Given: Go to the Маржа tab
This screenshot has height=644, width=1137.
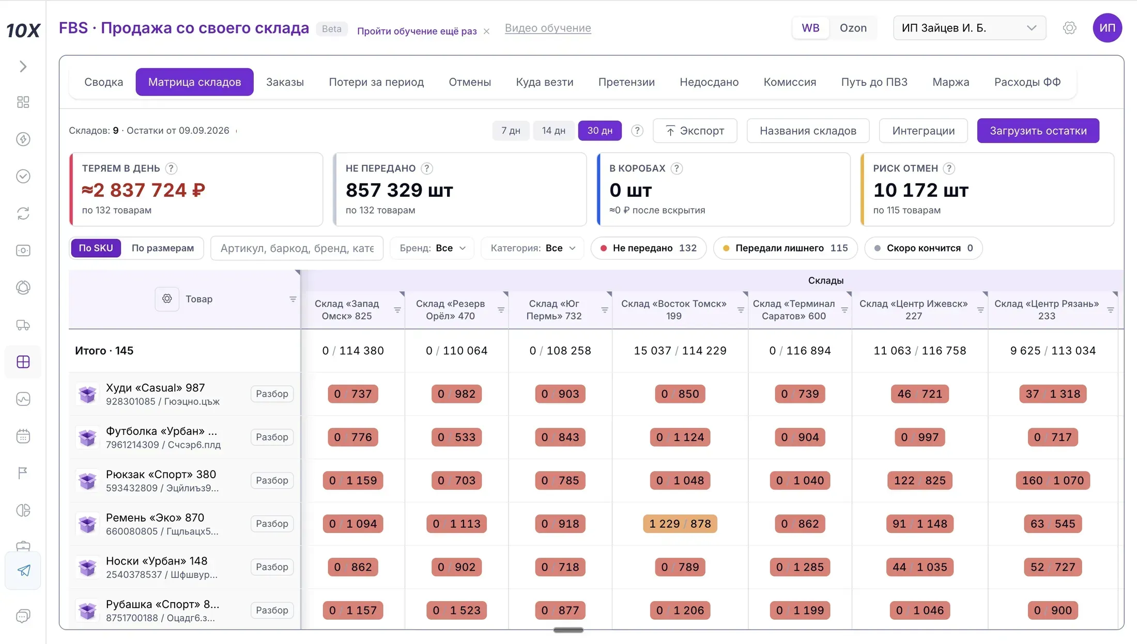Looking at the screenshot, I should click(950, 82).
